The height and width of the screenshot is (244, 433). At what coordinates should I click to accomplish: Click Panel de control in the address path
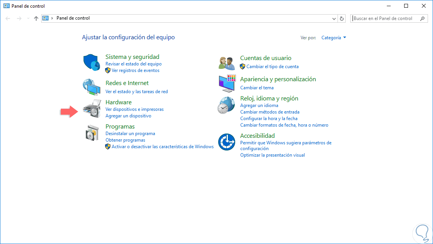pyautogui.click(x=73, y=18)
